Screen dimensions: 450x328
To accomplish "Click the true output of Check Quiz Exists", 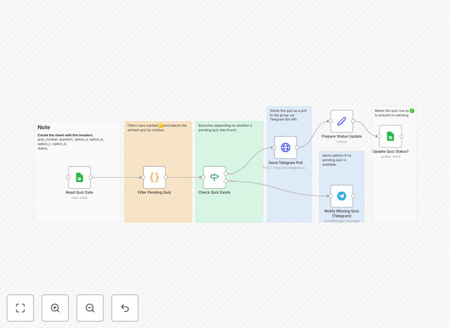I will [x=226, y=173].
